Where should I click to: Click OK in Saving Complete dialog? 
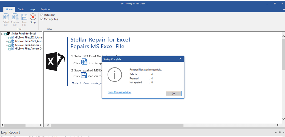(x=173, y=94)
